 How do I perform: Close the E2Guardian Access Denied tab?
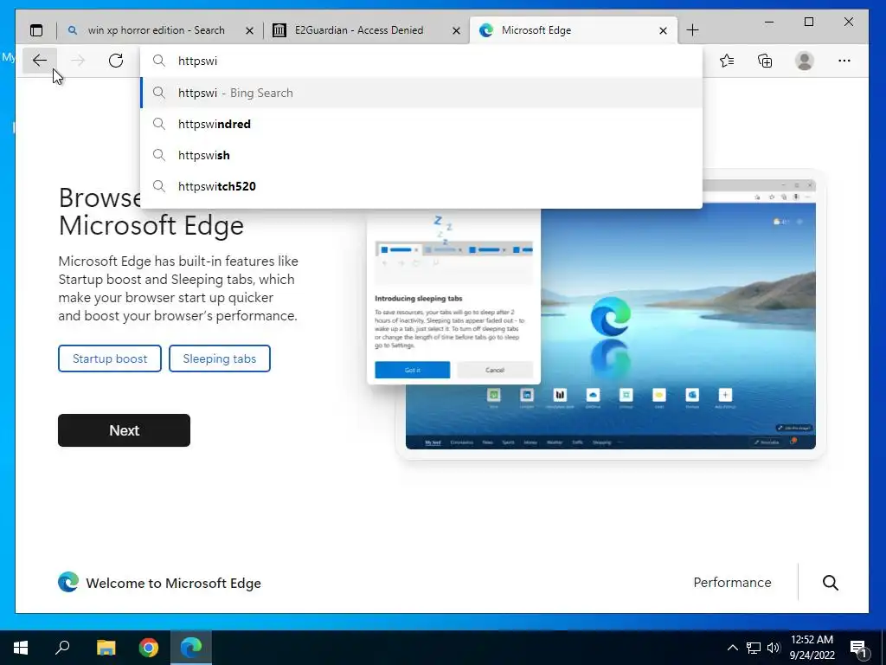pyautogui.click(x=457, y=30)
